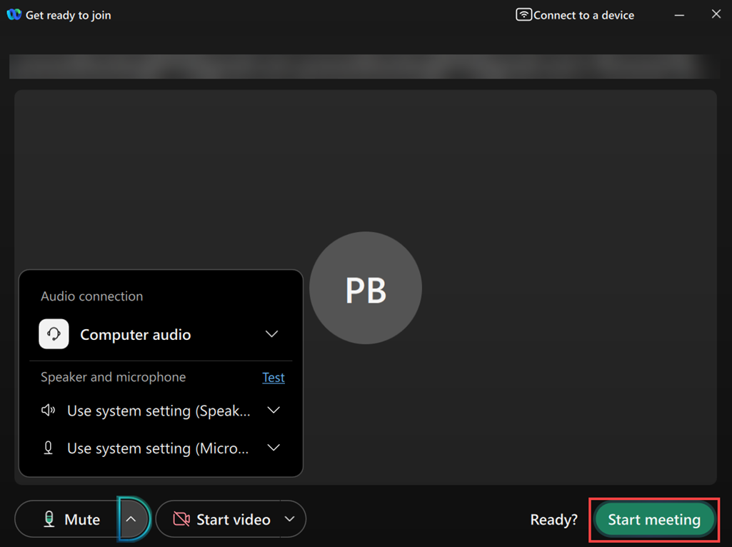732x547 pixels.
Task: Click the crossed-out camera icon on Start video
Action: [181, 519]
